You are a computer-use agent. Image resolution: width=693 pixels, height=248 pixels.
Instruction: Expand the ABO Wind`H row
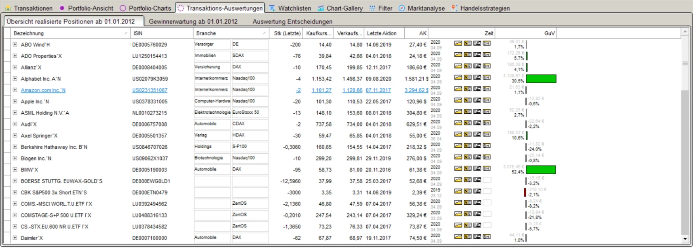pos(15,44)
